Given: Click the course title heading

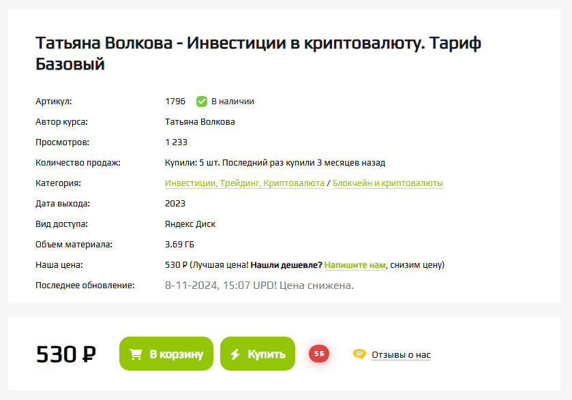Looking at the screenshot, I should tap(258, 53).
